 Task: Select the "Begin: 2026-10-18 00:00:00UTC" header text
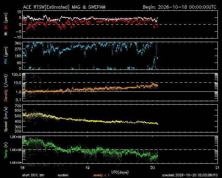point(180,7)
